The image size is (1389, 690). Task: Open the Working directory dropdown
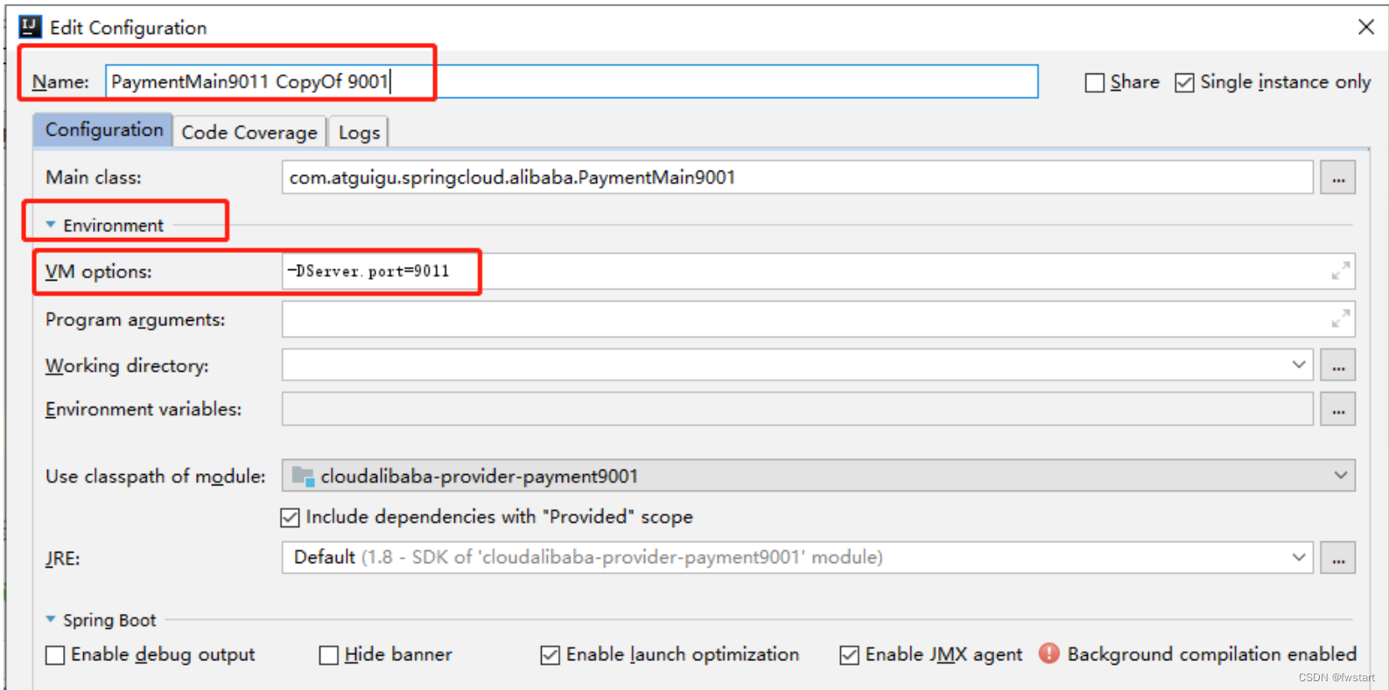coord(1299,365)
